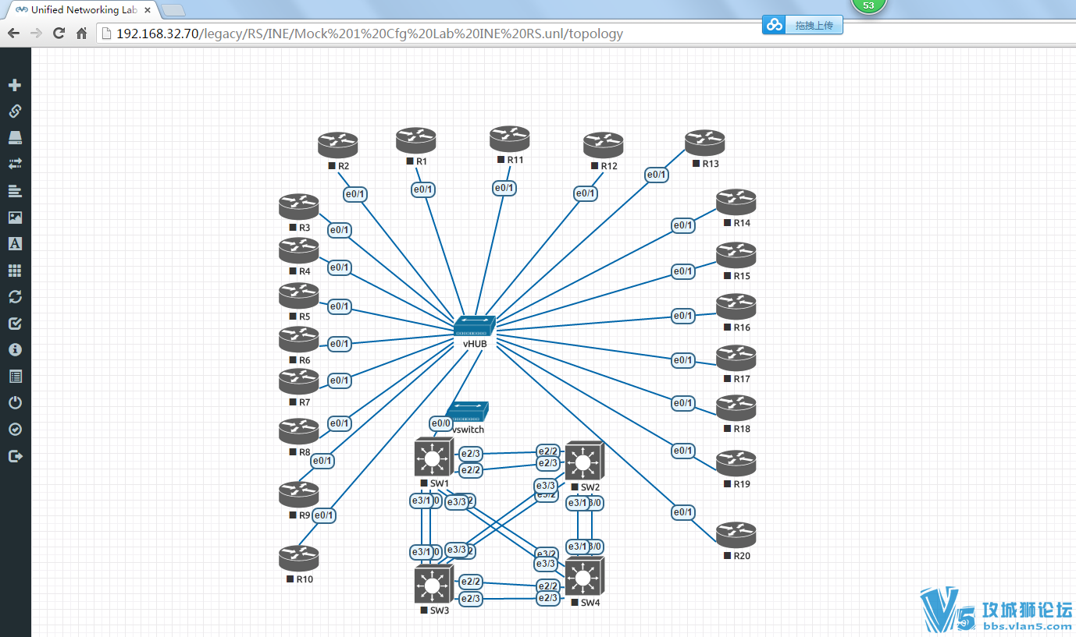This screenshot has height=637, width=1076.
Task: Select switch SW1 node
Action: 433,458
